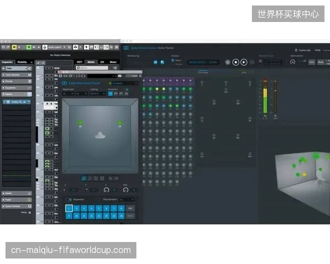
Task: Click the M button in Renderer Monitoring
Action: 156,62
